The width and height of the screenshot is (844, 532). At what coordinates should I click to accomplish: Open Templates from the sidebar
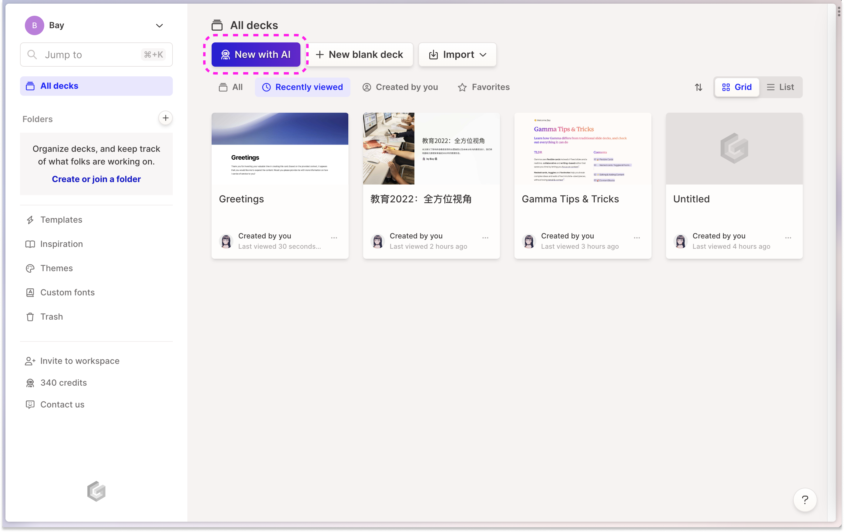(61, 220)
